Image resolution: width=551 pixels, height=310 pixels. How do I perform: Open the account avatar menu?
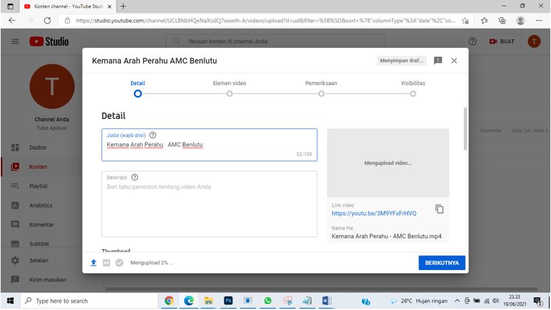tap(534, 42)
